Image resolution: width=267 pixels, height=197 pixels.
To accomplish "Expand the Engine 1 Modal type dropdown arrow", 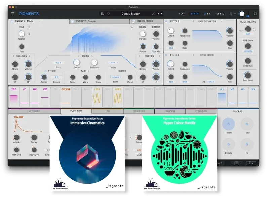I will tap(40, 21).
